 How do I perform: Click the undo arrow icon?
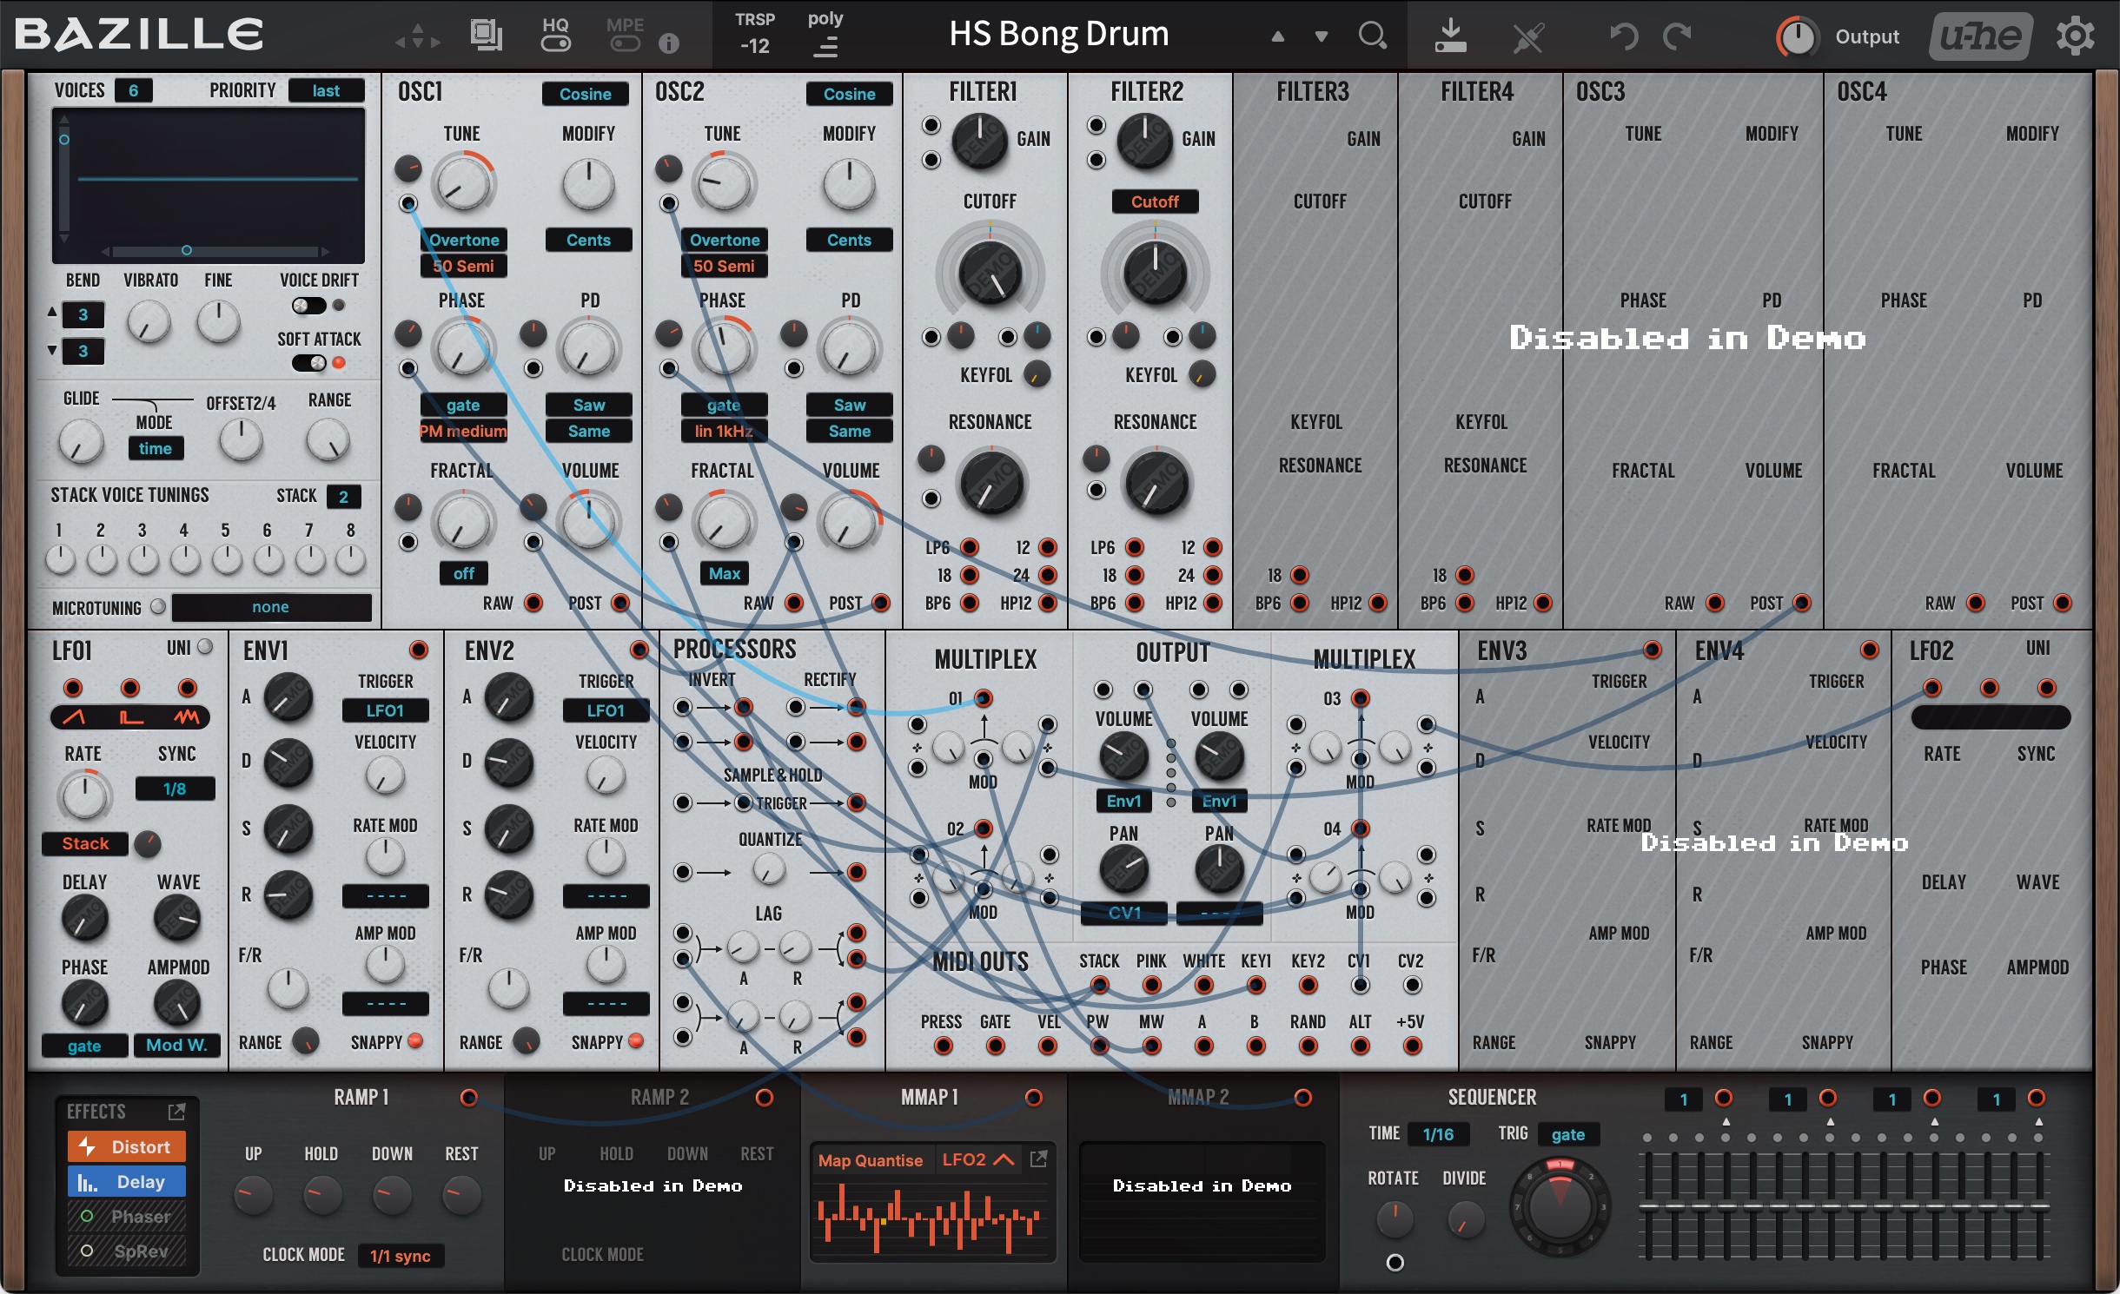coord(1622,36)
